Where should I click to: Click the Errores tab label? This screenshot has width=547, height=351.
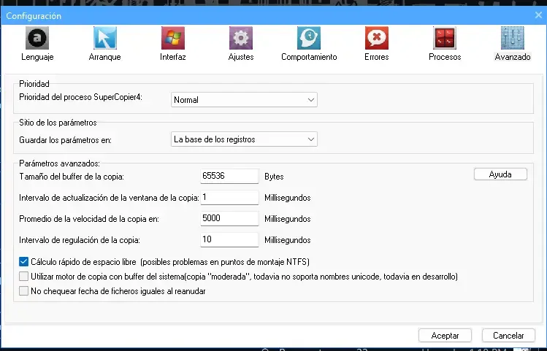point(376,57)
